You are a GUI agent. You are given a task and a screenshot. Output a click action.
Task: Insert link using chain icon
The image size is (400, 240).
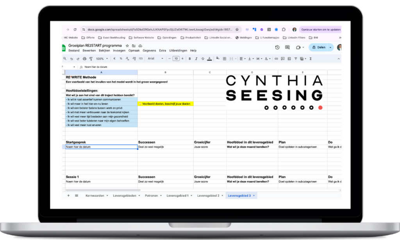(x=276, y=59)
